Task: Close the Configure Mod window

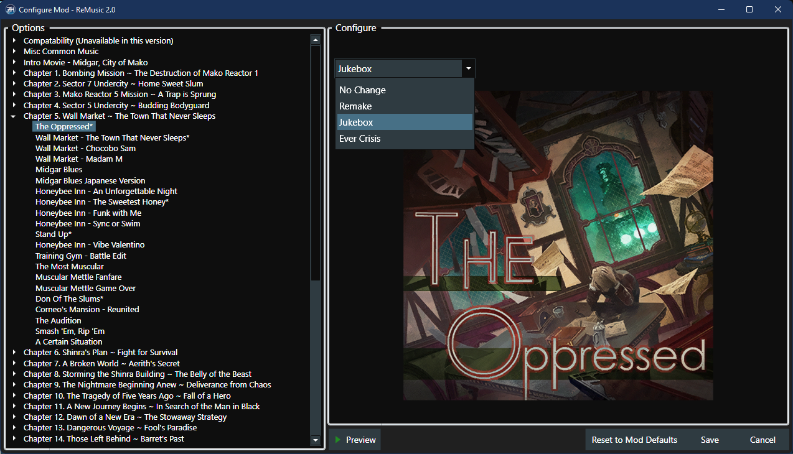Action: coord(778,9)
